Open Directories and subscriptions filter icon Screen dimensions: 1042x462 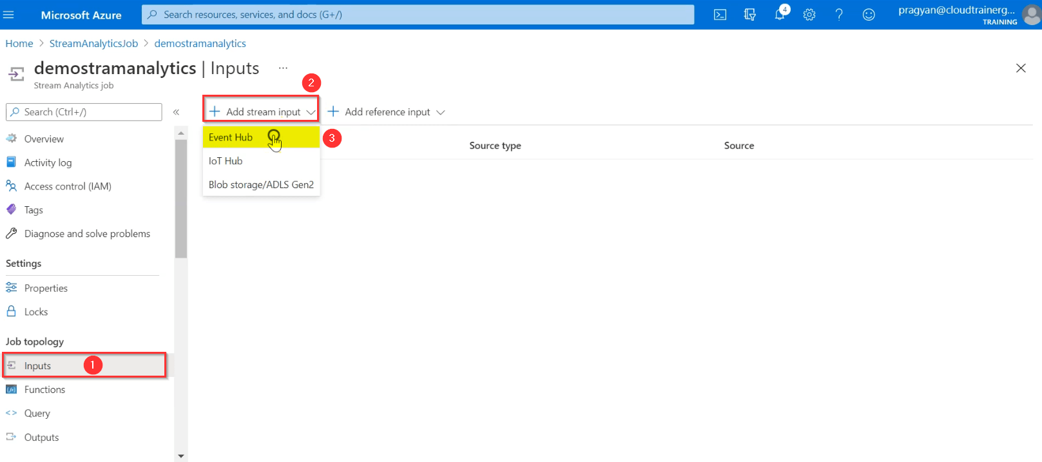click(749, 15)
